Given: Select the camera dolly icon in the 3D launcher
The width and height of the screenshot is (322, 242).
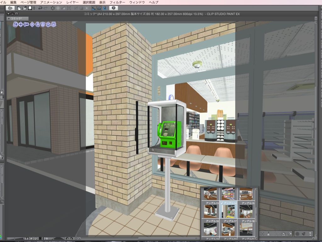Looking at the screenshot, I should 26,24.
